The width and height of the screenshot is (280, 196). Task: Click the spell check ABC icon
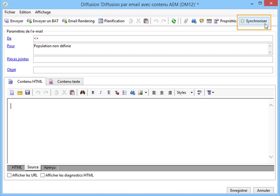pos(199,92)
